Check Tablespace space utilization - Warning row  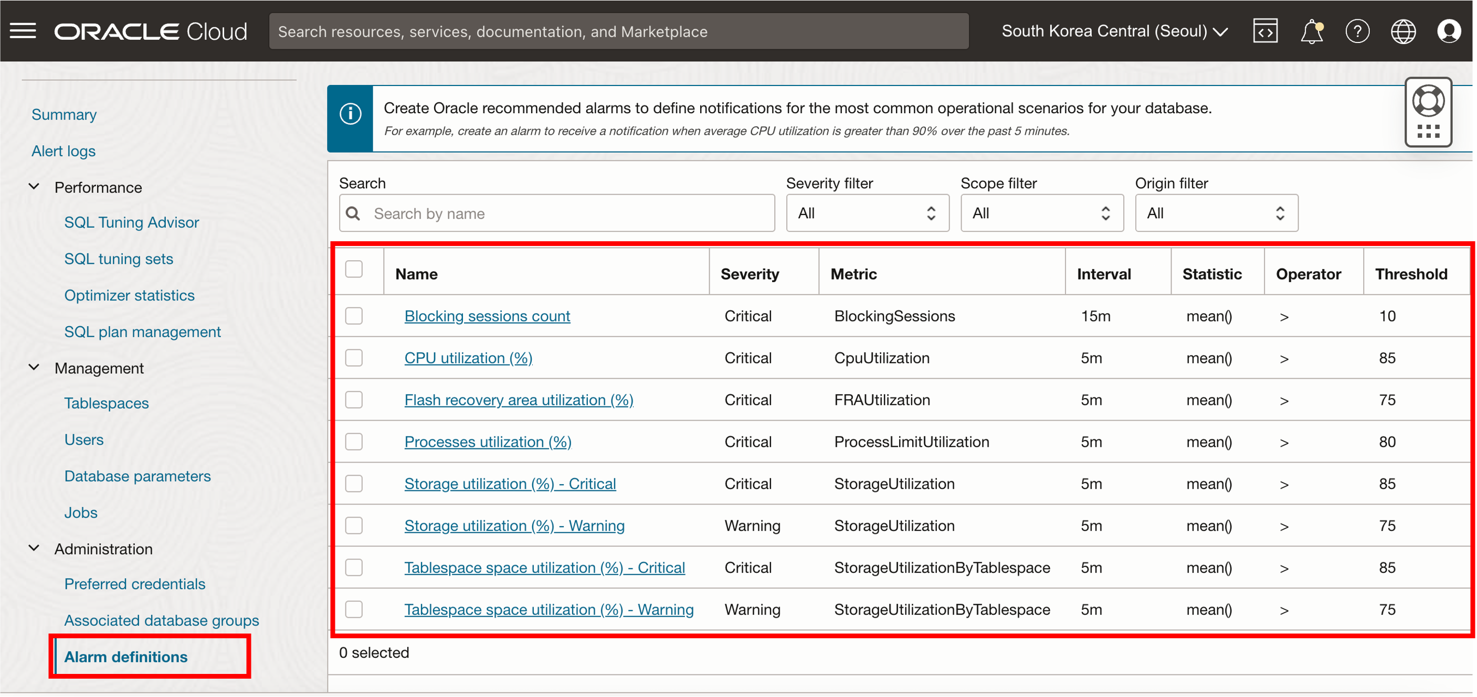tap(354, 609)
